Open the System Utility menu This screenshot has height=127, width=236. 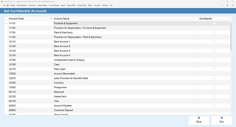82,5
